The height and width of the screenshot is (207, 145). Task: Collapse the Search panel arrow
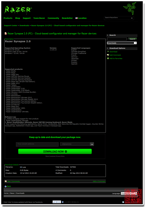[x=107, y=35]
